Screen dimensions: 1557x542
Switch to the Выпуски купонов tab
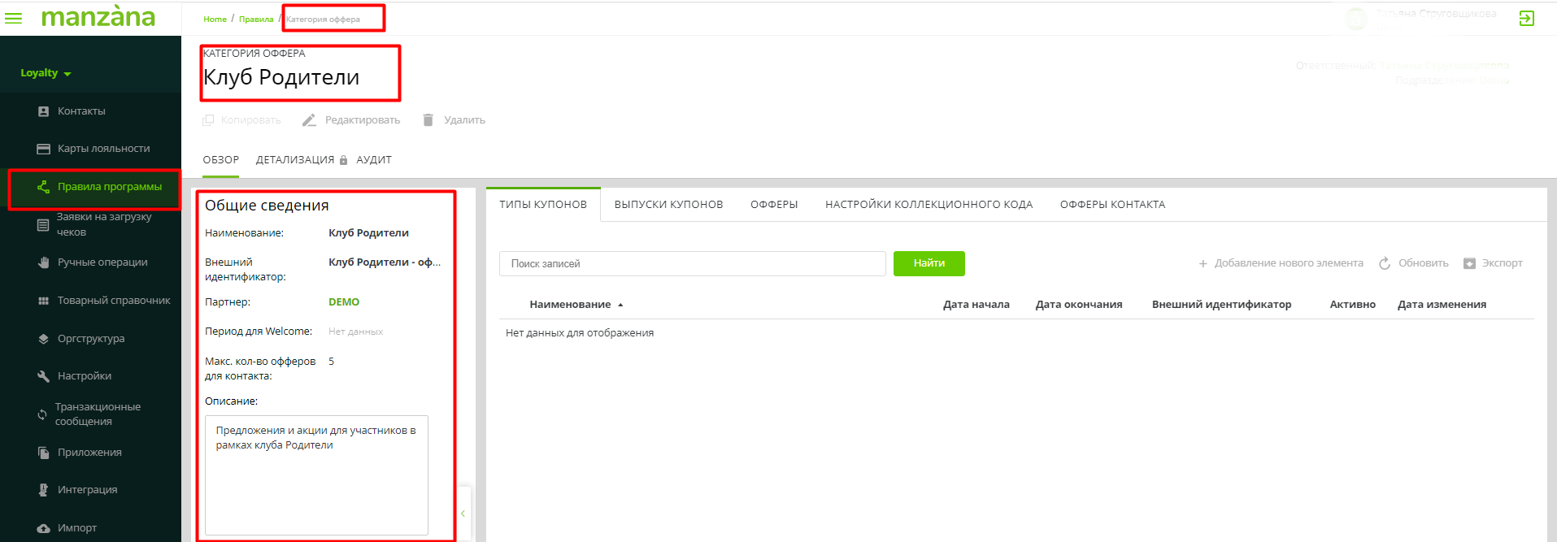click(668, 205)
